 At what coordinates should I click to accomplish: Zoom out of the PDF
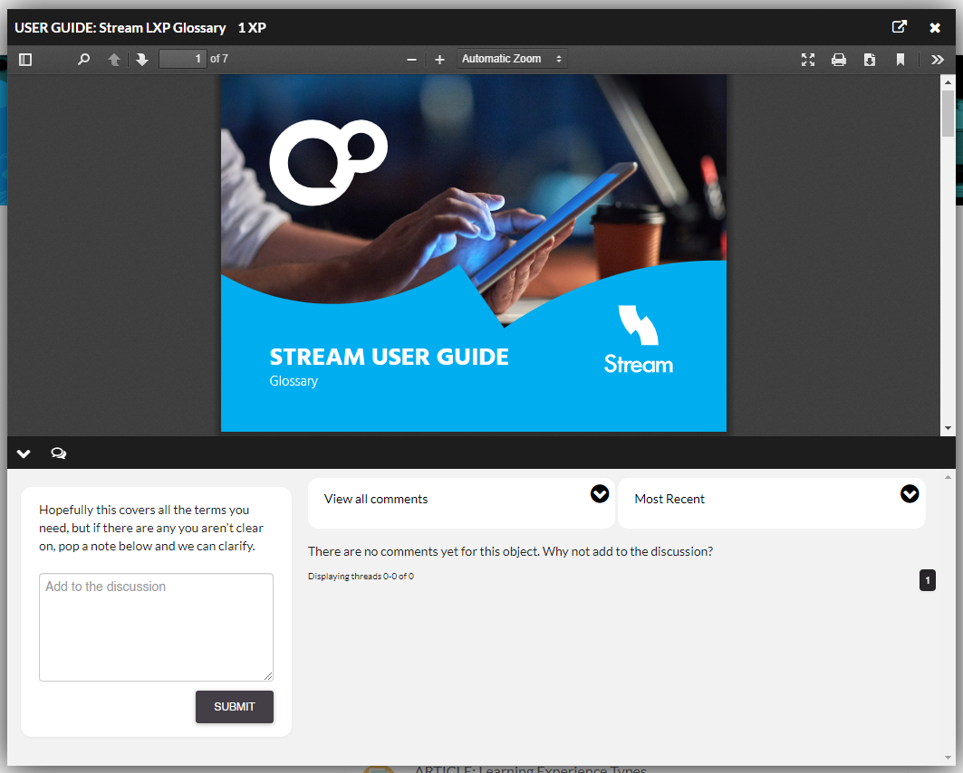(x=411, y=60)
